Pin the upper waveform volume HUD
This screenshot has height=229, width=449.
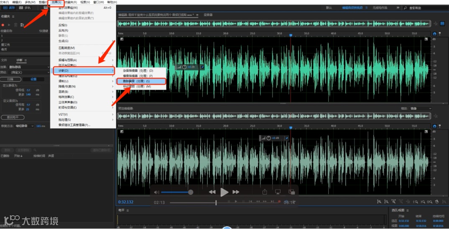(x=203, y=67)
